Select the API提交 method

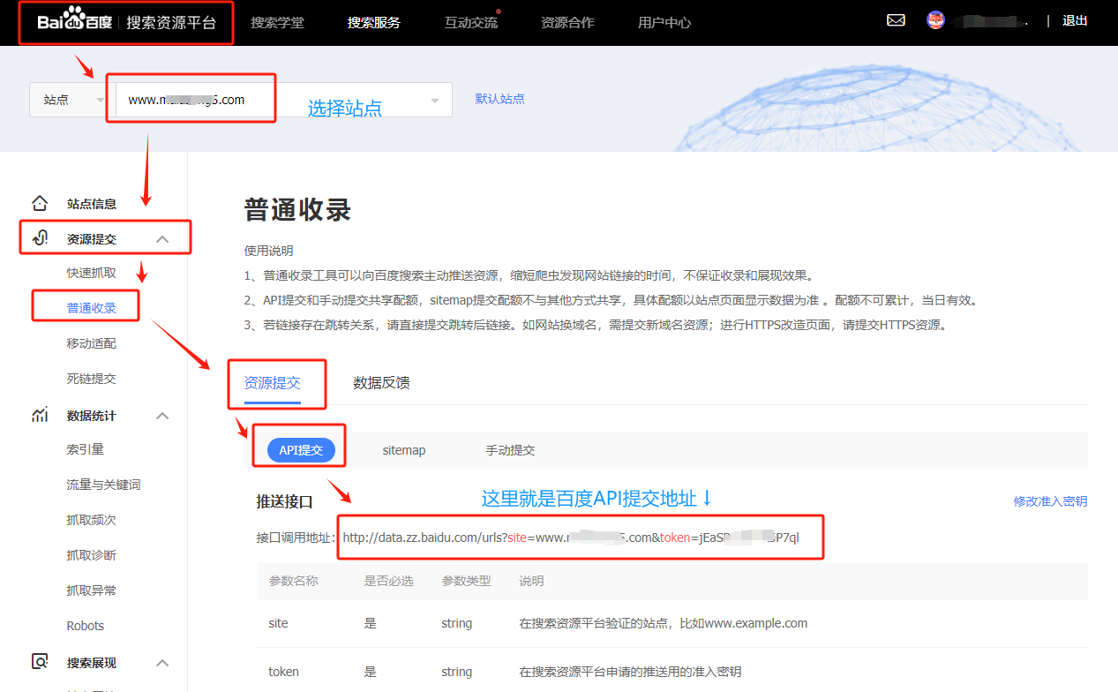click(x=301, y=450)
